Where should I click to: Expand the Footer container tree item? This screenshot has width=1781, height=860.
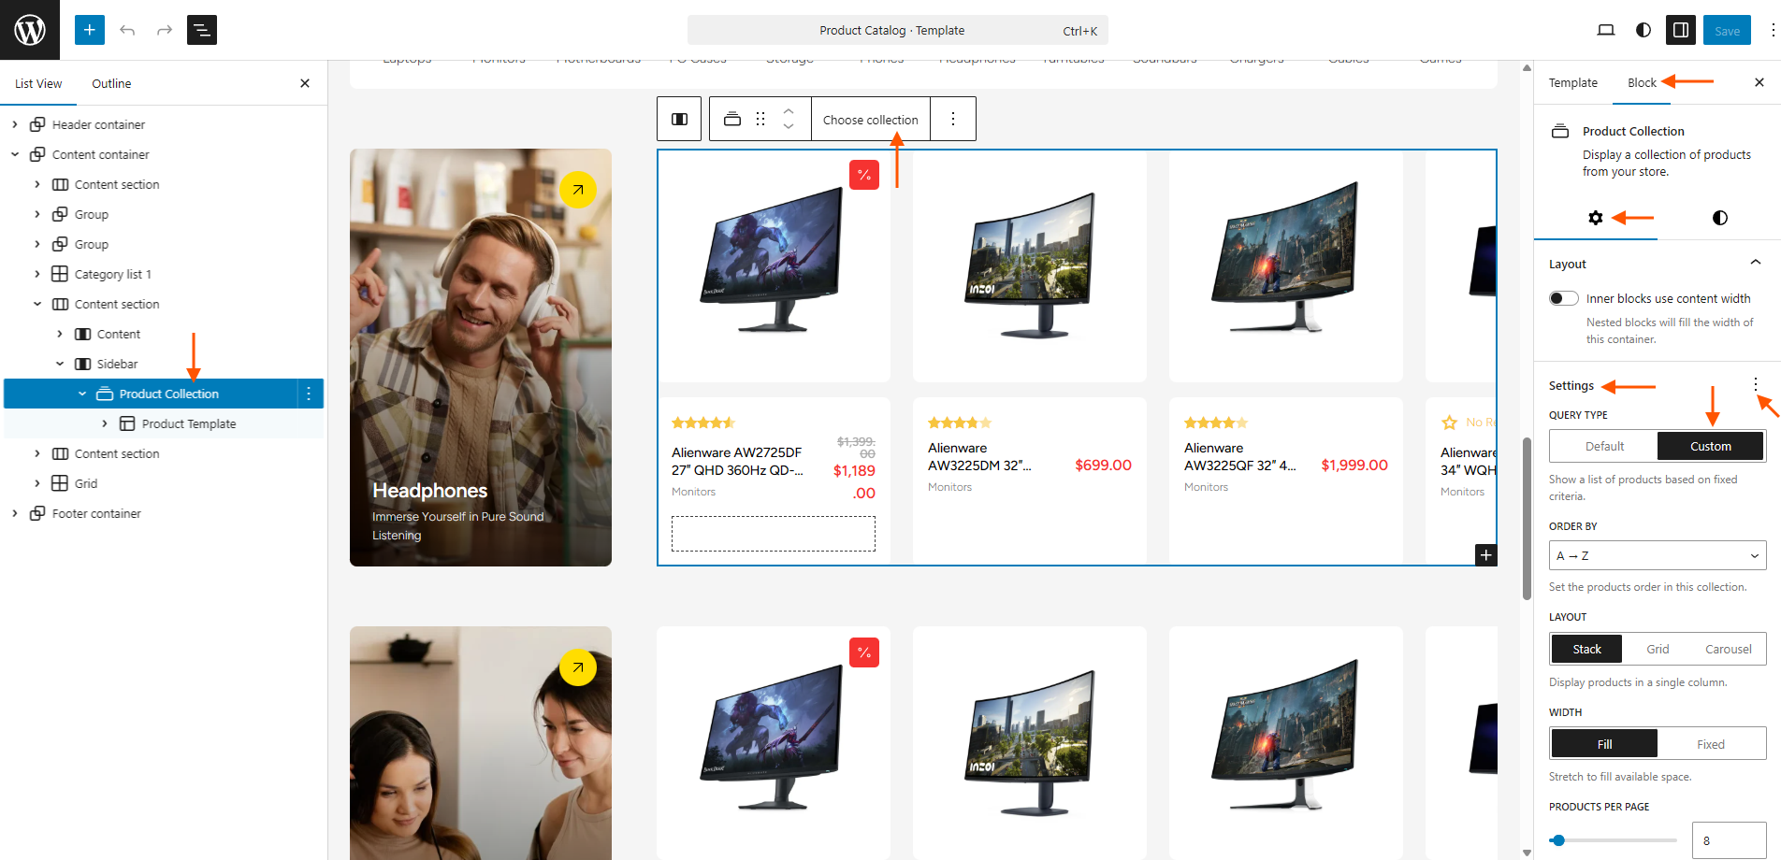pos(15,513)
